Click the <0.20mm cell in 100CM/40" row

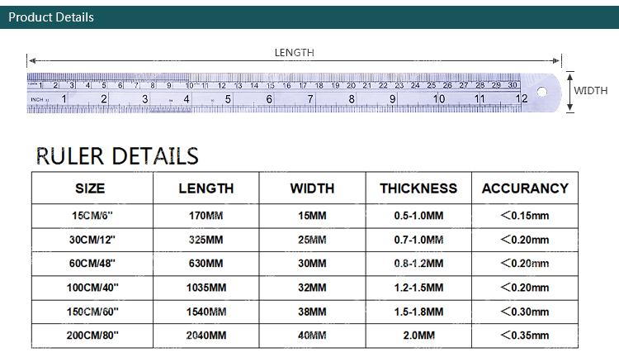pos(525,288)
